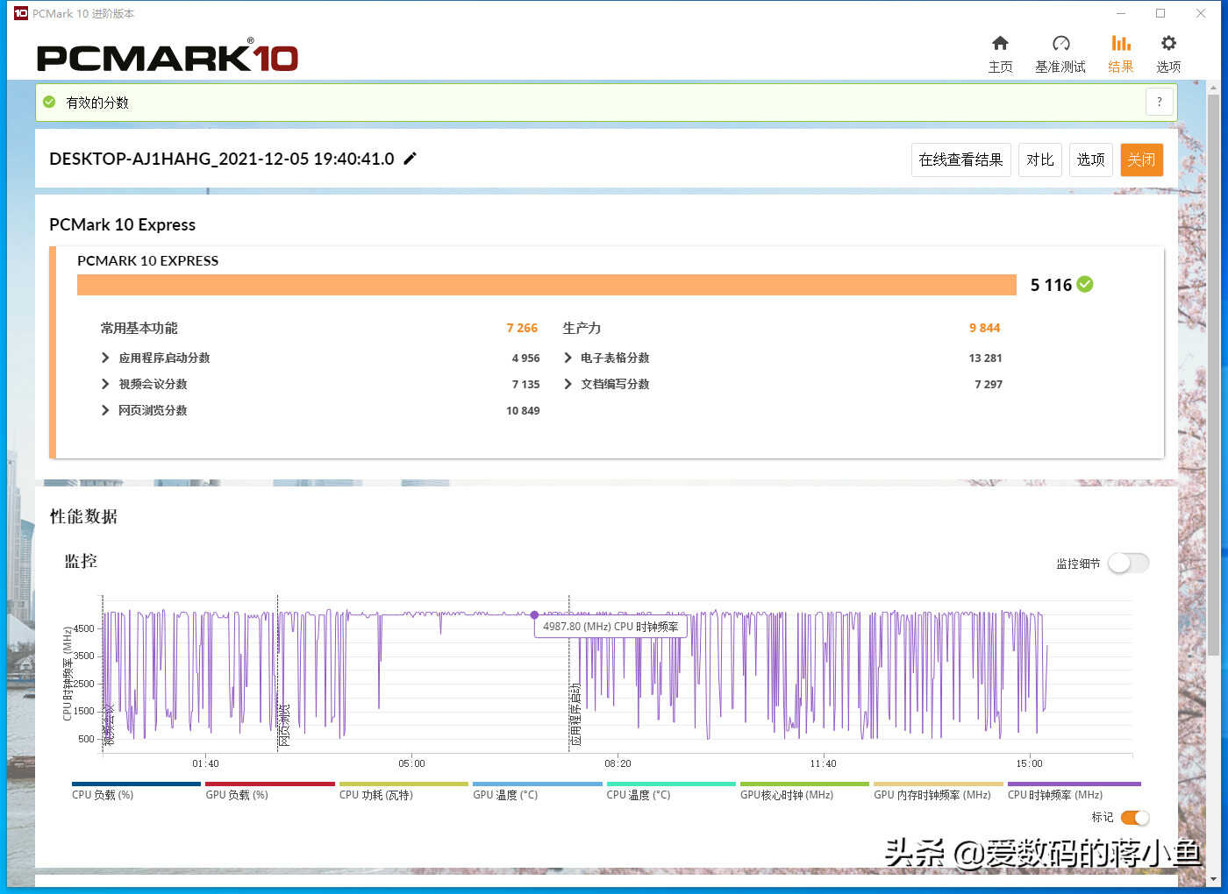Click the 对比 compare button
This screenshot has height=894, width=1228.
point(1039,160)
